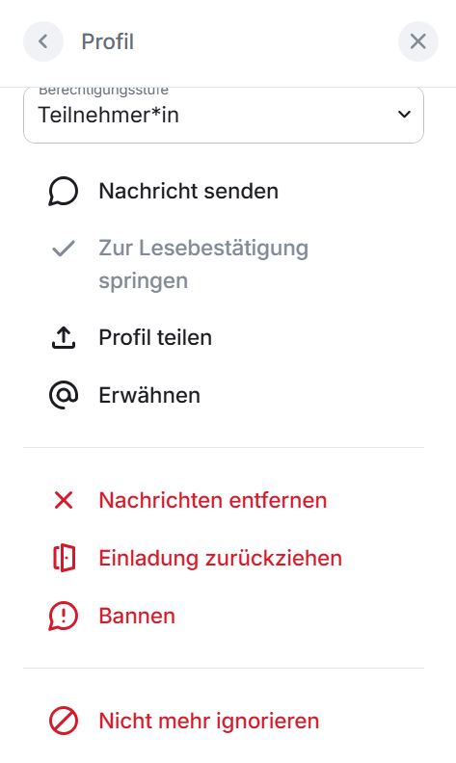Screen dimensions: 456x763
Task: Click the red X remove messages icon
Action: pos(64,500)
